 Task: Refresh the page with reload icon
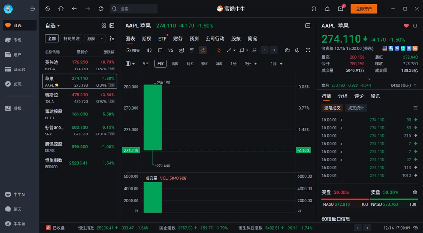pyautogui.click(x=101, y=8)
